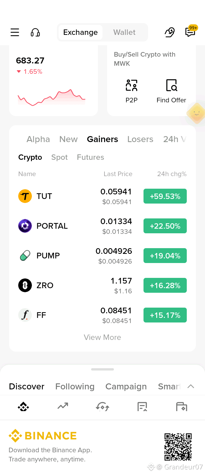Open the 683.27 price chart card

(x=54, y=81)
